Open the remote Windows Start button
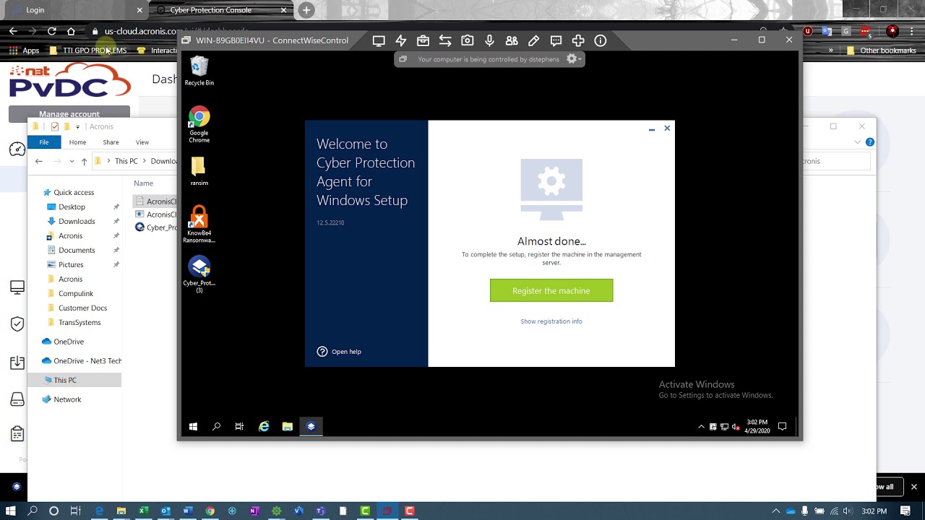The image size is (925, 520). (193, 427)
